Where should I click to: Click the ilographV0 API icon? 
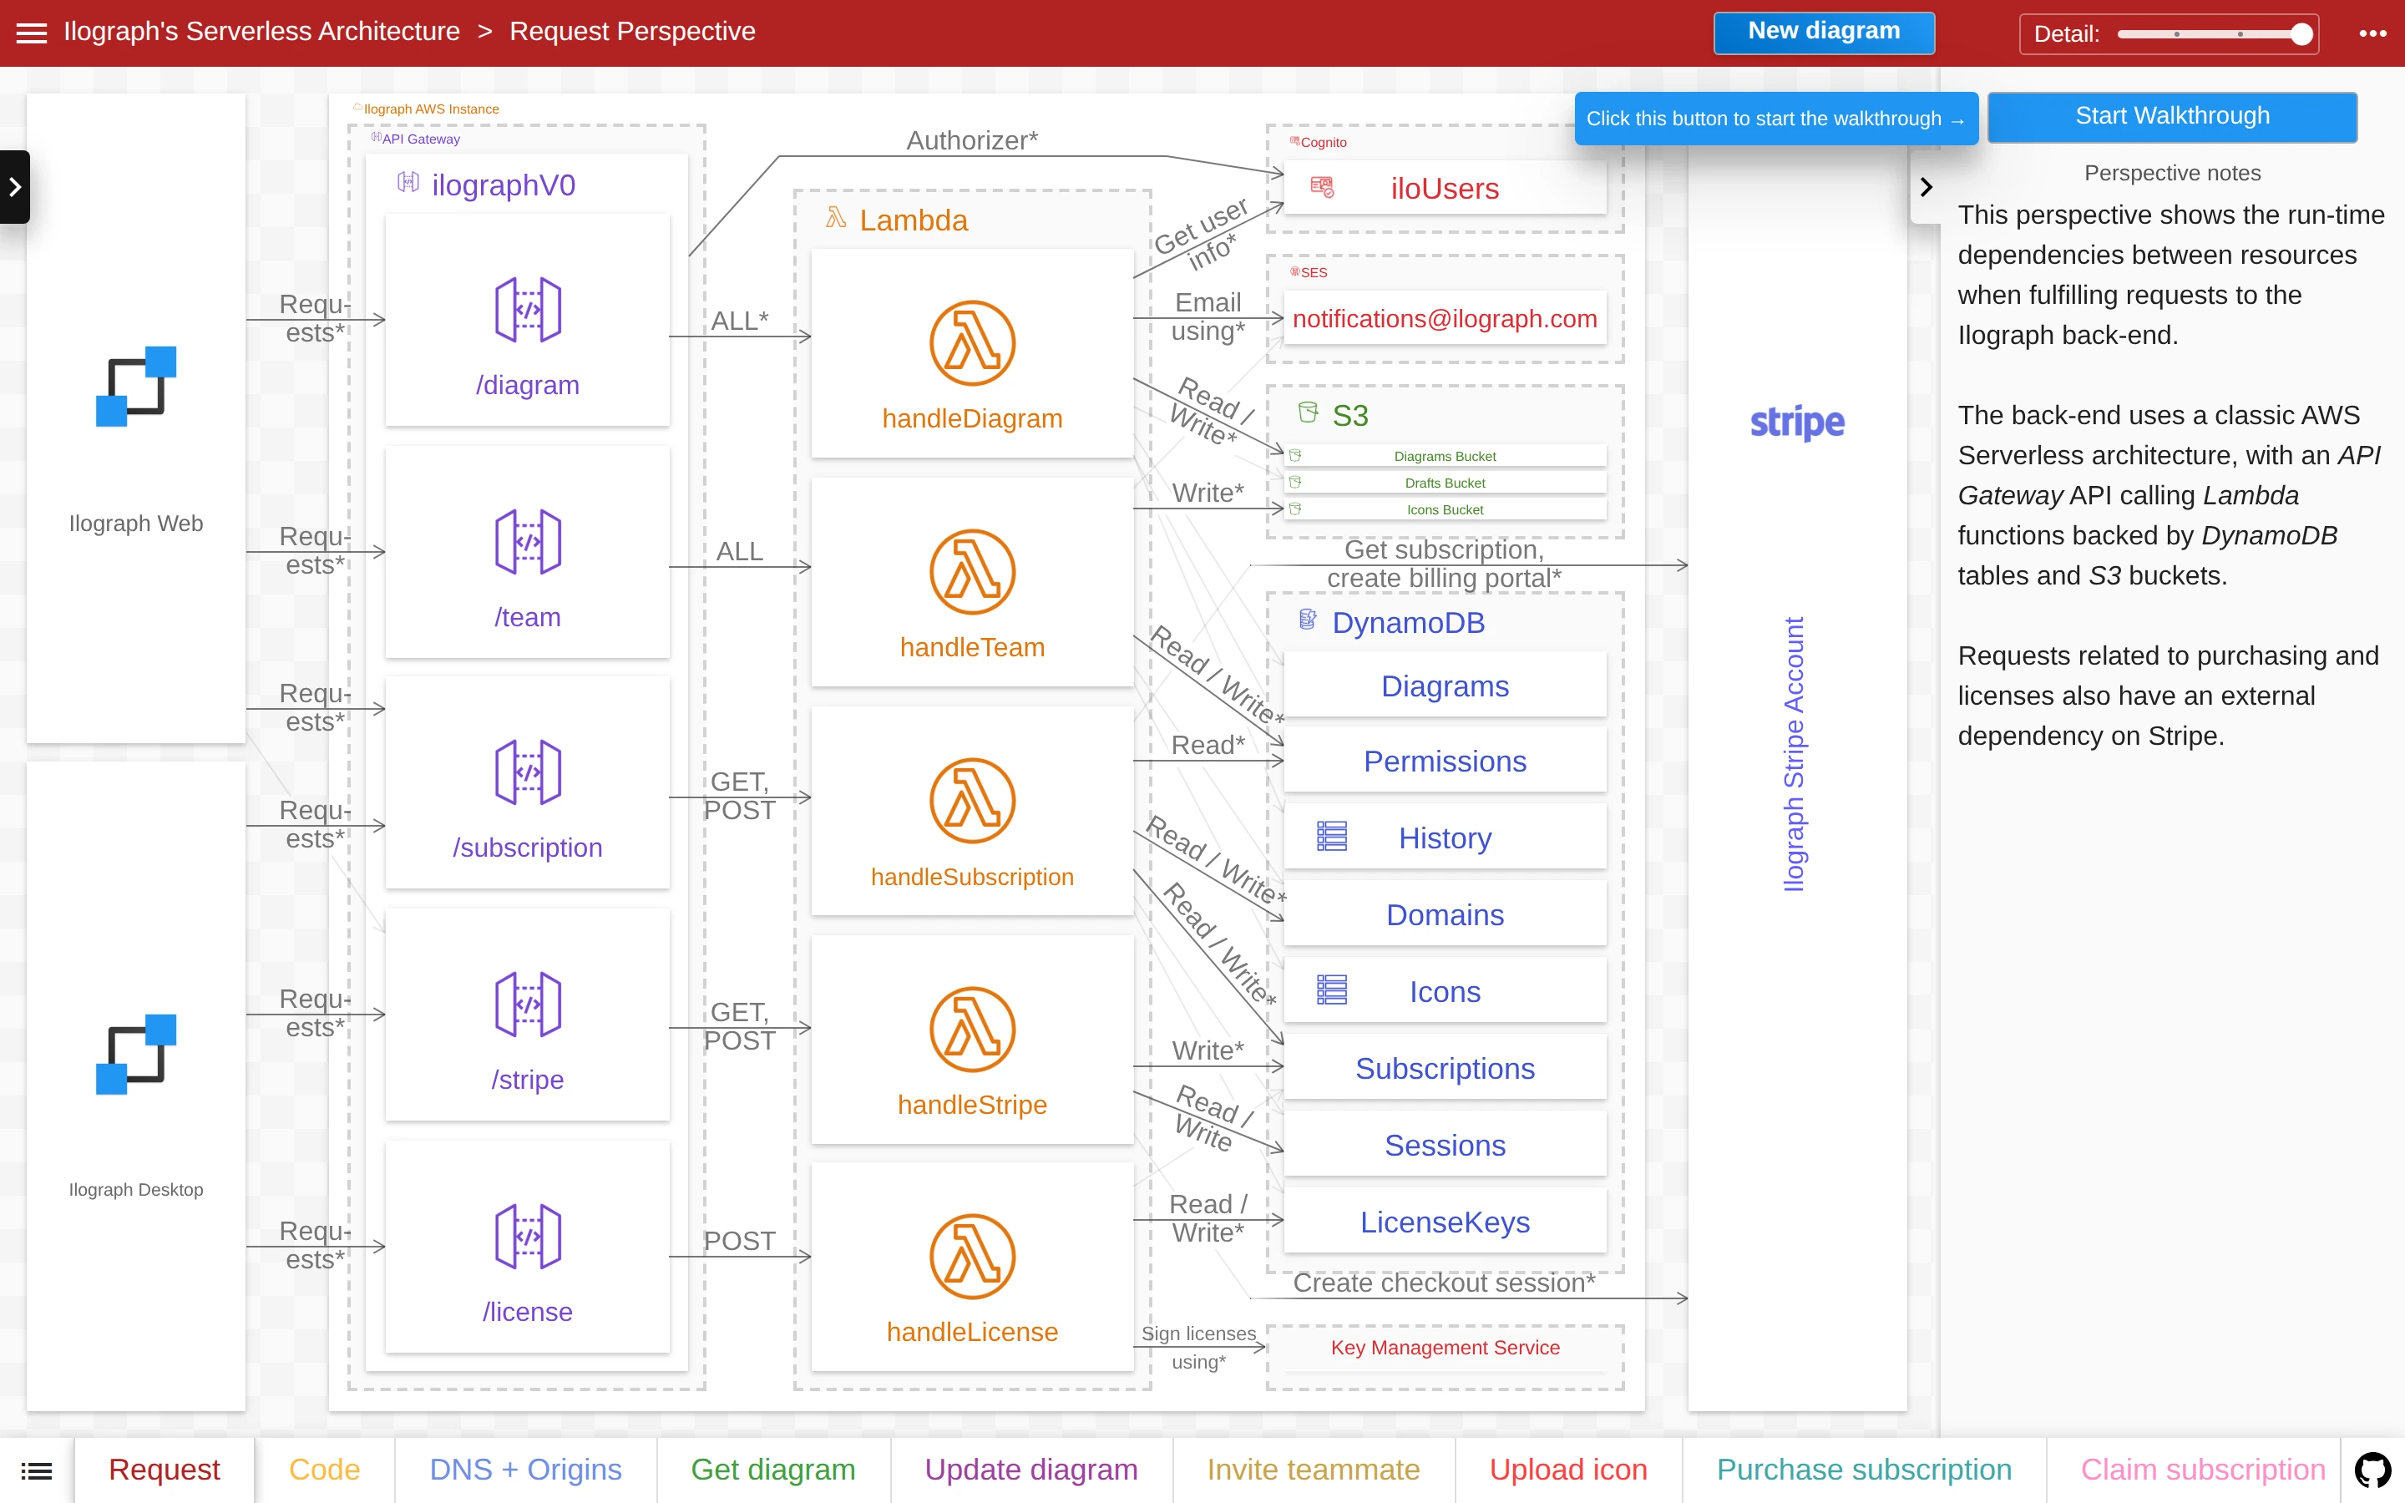(408, 182)
